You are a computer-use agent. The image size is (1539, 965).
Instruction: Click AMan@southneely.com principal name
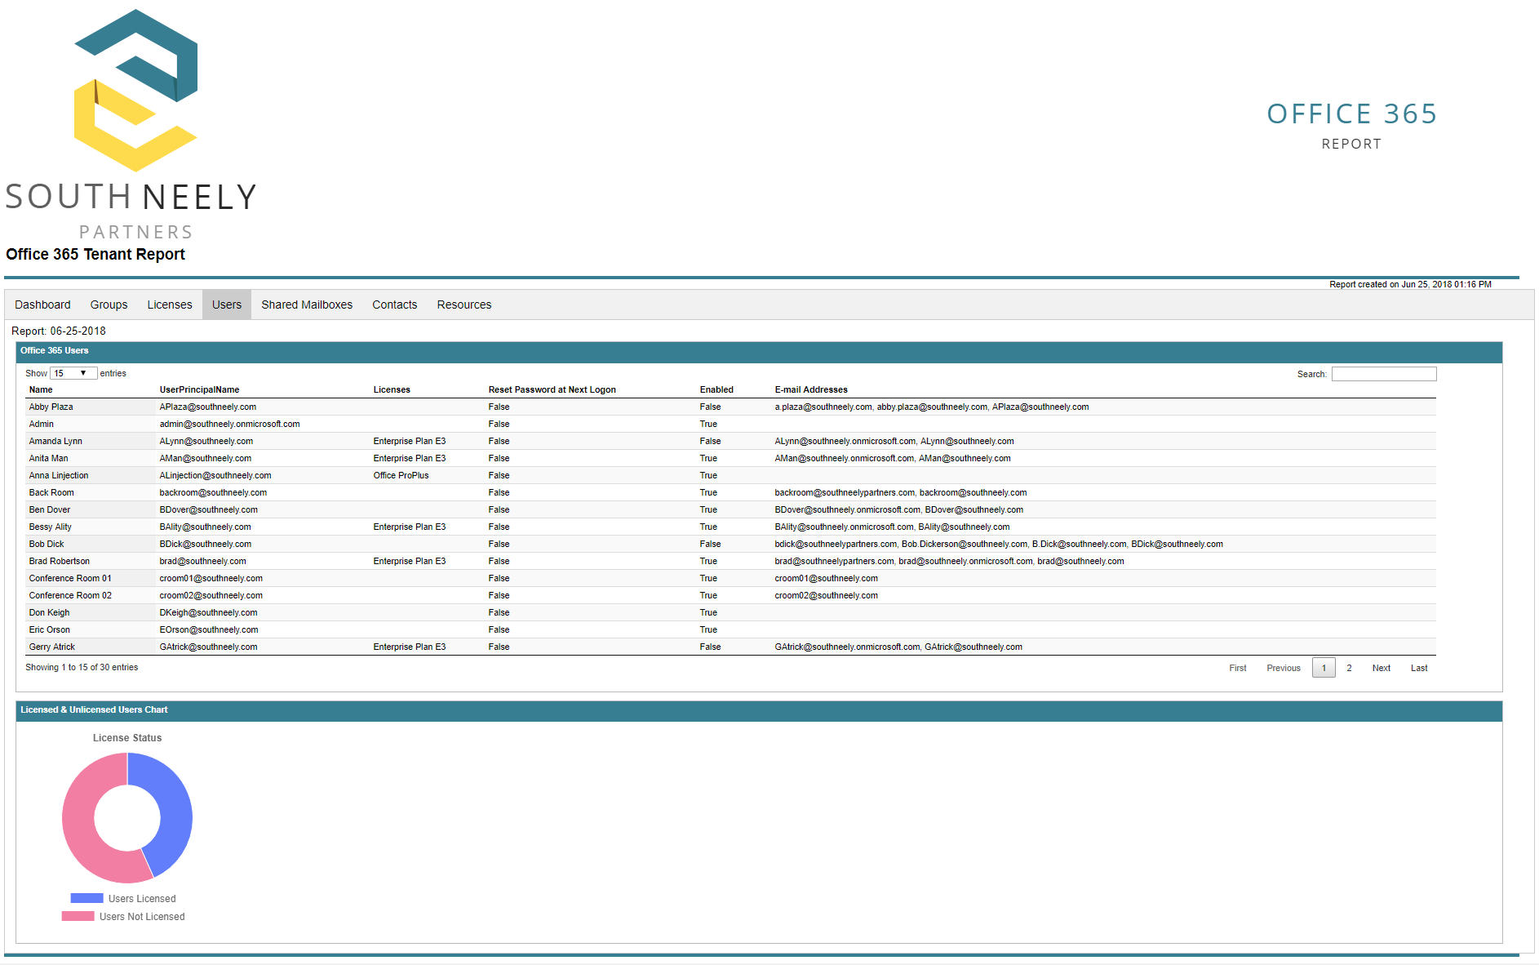206,458
